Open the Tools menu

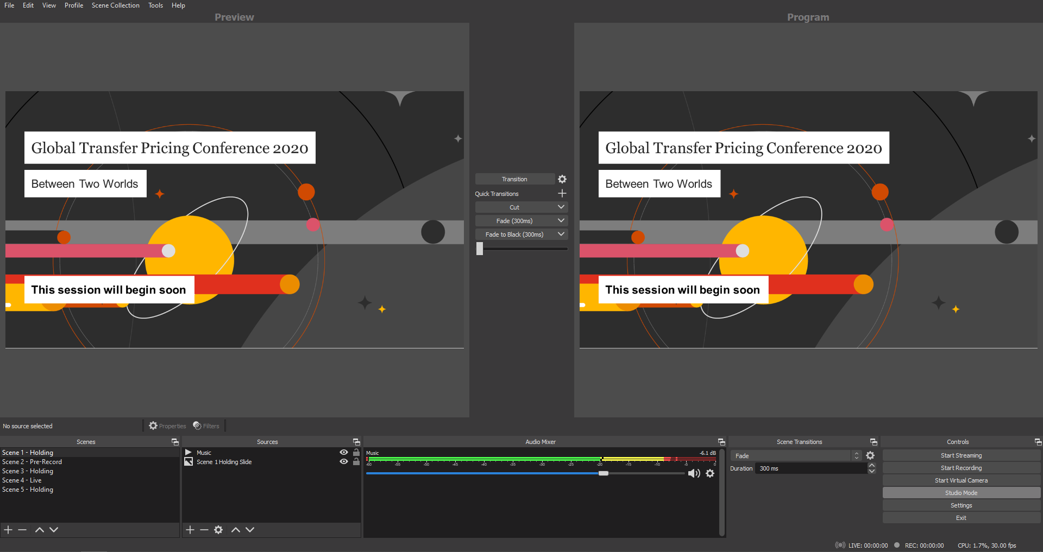point(155,5)
